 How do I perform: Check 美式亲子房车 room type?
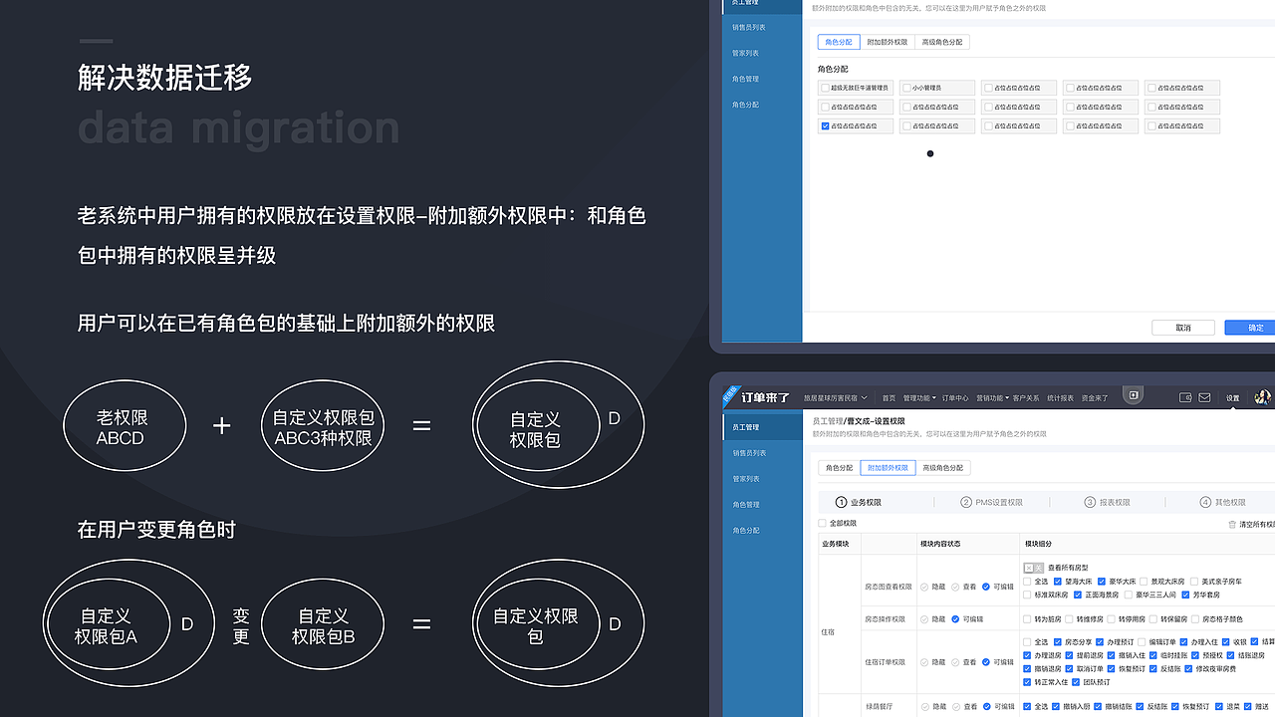[x=1195, y=581]
